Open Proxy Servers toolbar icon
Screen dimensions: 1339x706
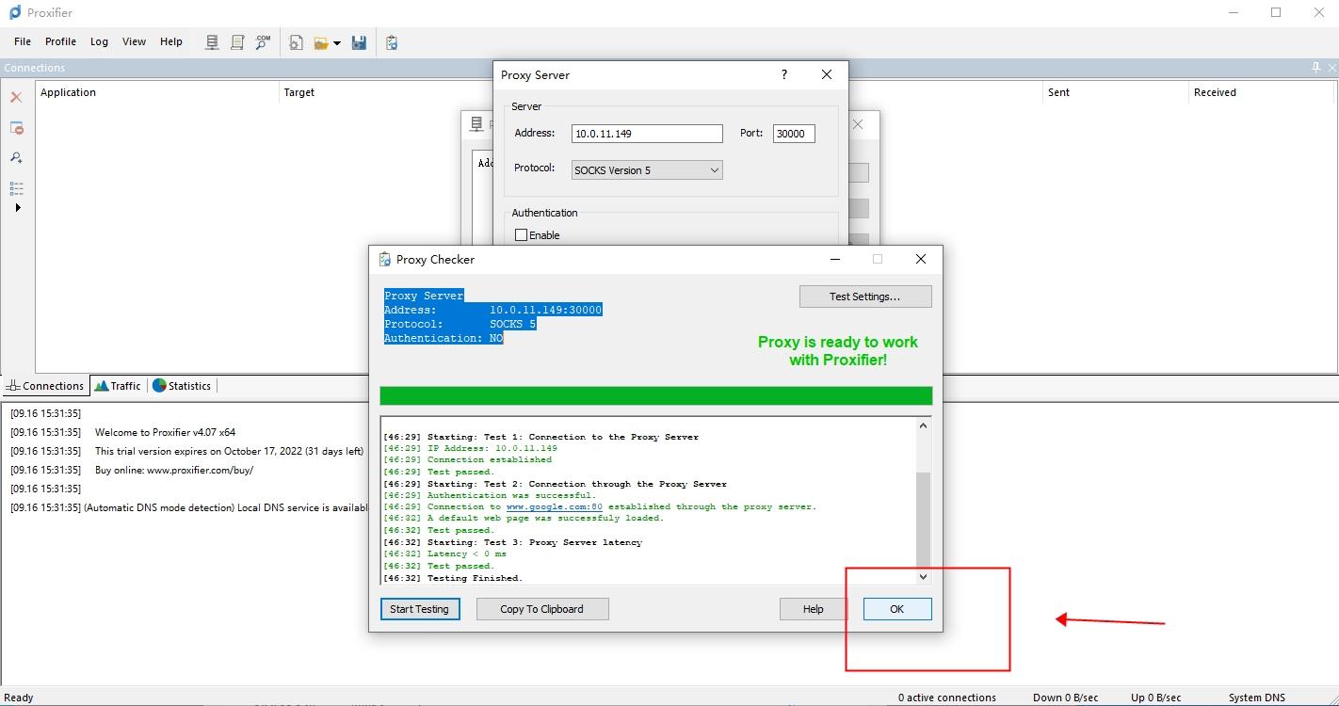[x=212, y=42]
